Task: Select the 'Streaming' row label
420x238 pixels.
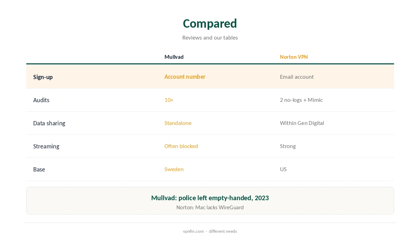Action: point(46,146)
